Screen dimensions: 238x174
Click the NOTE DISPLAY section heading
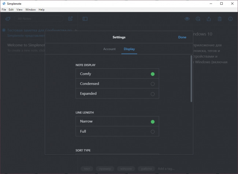tap(85, 65)
